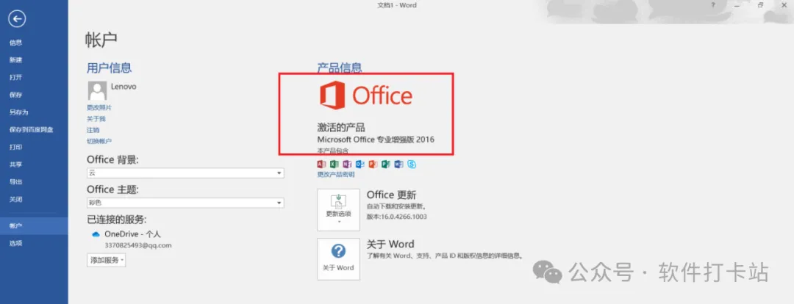This screenshot has height=304, width=794.
Task: Click the 关于 Word button
Action: 338,259
